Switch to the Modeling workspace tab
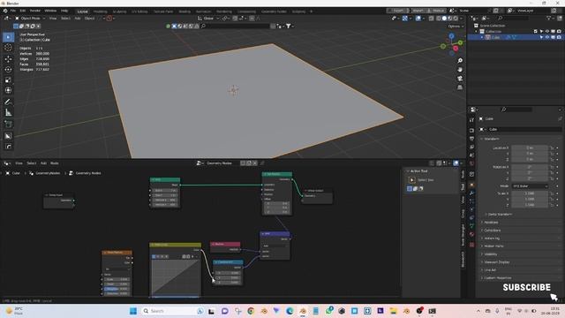The height and width of the screenshot is (318, 565). tap(100, 11)
